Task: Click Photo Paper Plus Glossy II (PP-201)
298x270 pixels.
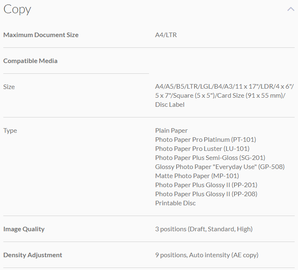Action: (206, 185)
